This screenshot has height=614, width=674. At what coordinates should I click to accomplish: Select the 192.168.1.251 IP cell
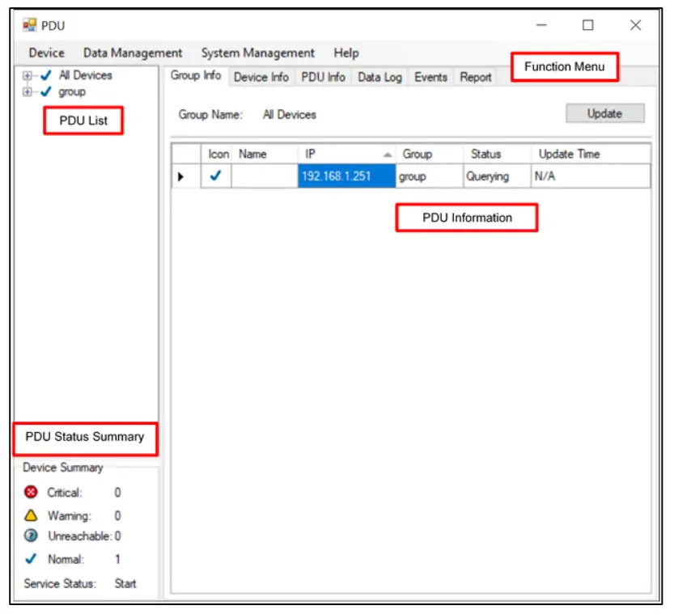tap(346, 176)
